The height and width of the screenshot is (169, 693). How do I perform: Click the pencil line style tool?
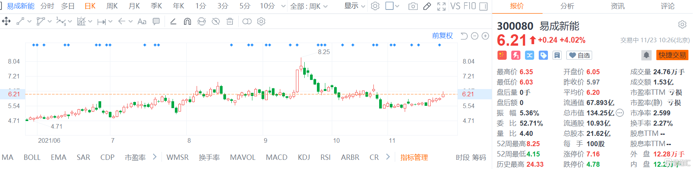point(173,21)
